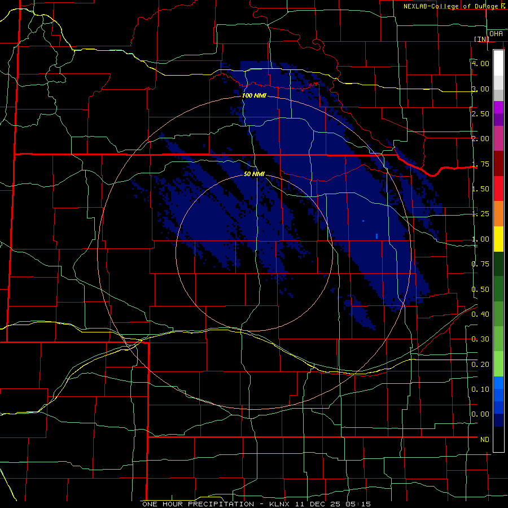This screenshot has width=508, height=508.
Task: Select the 1.00 legend value
Action: 480,239
